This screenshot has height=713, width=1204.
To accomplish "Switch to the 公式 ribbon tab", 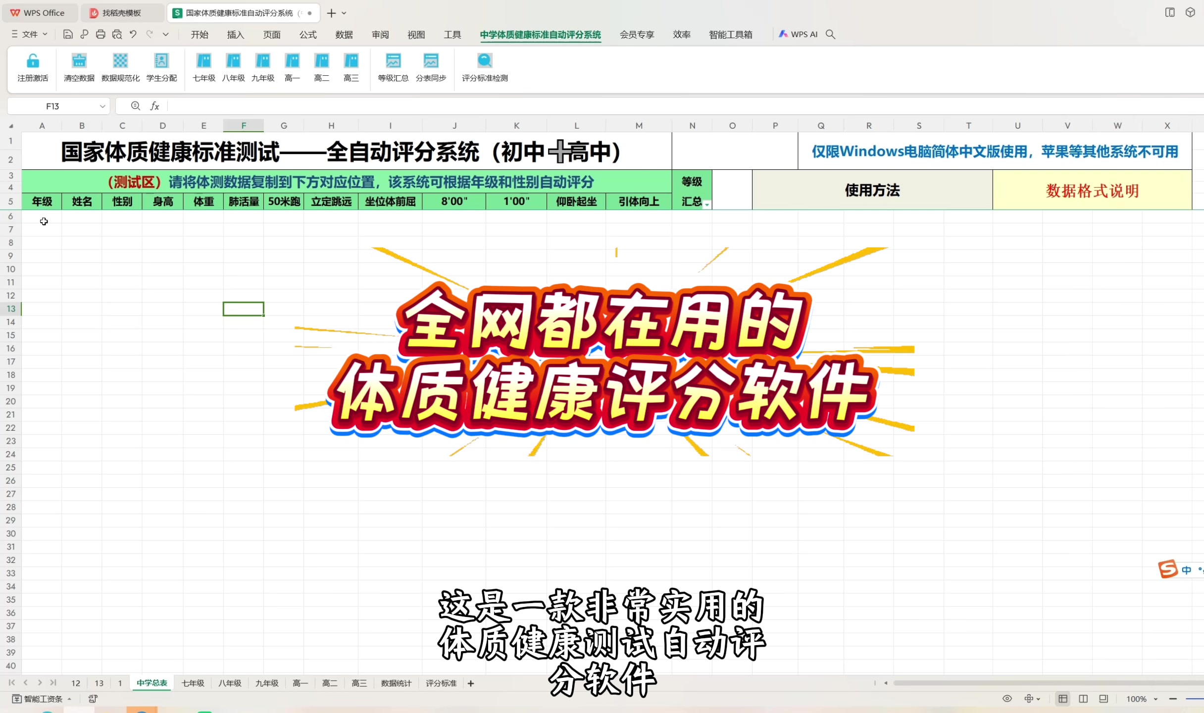I will [307, 35].
